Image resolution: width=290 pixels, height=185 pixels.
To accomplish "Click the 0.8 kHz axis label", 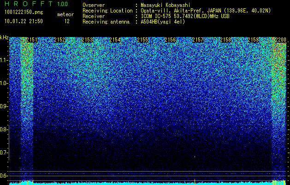I will pyautogui.click(x=4, y=129).
